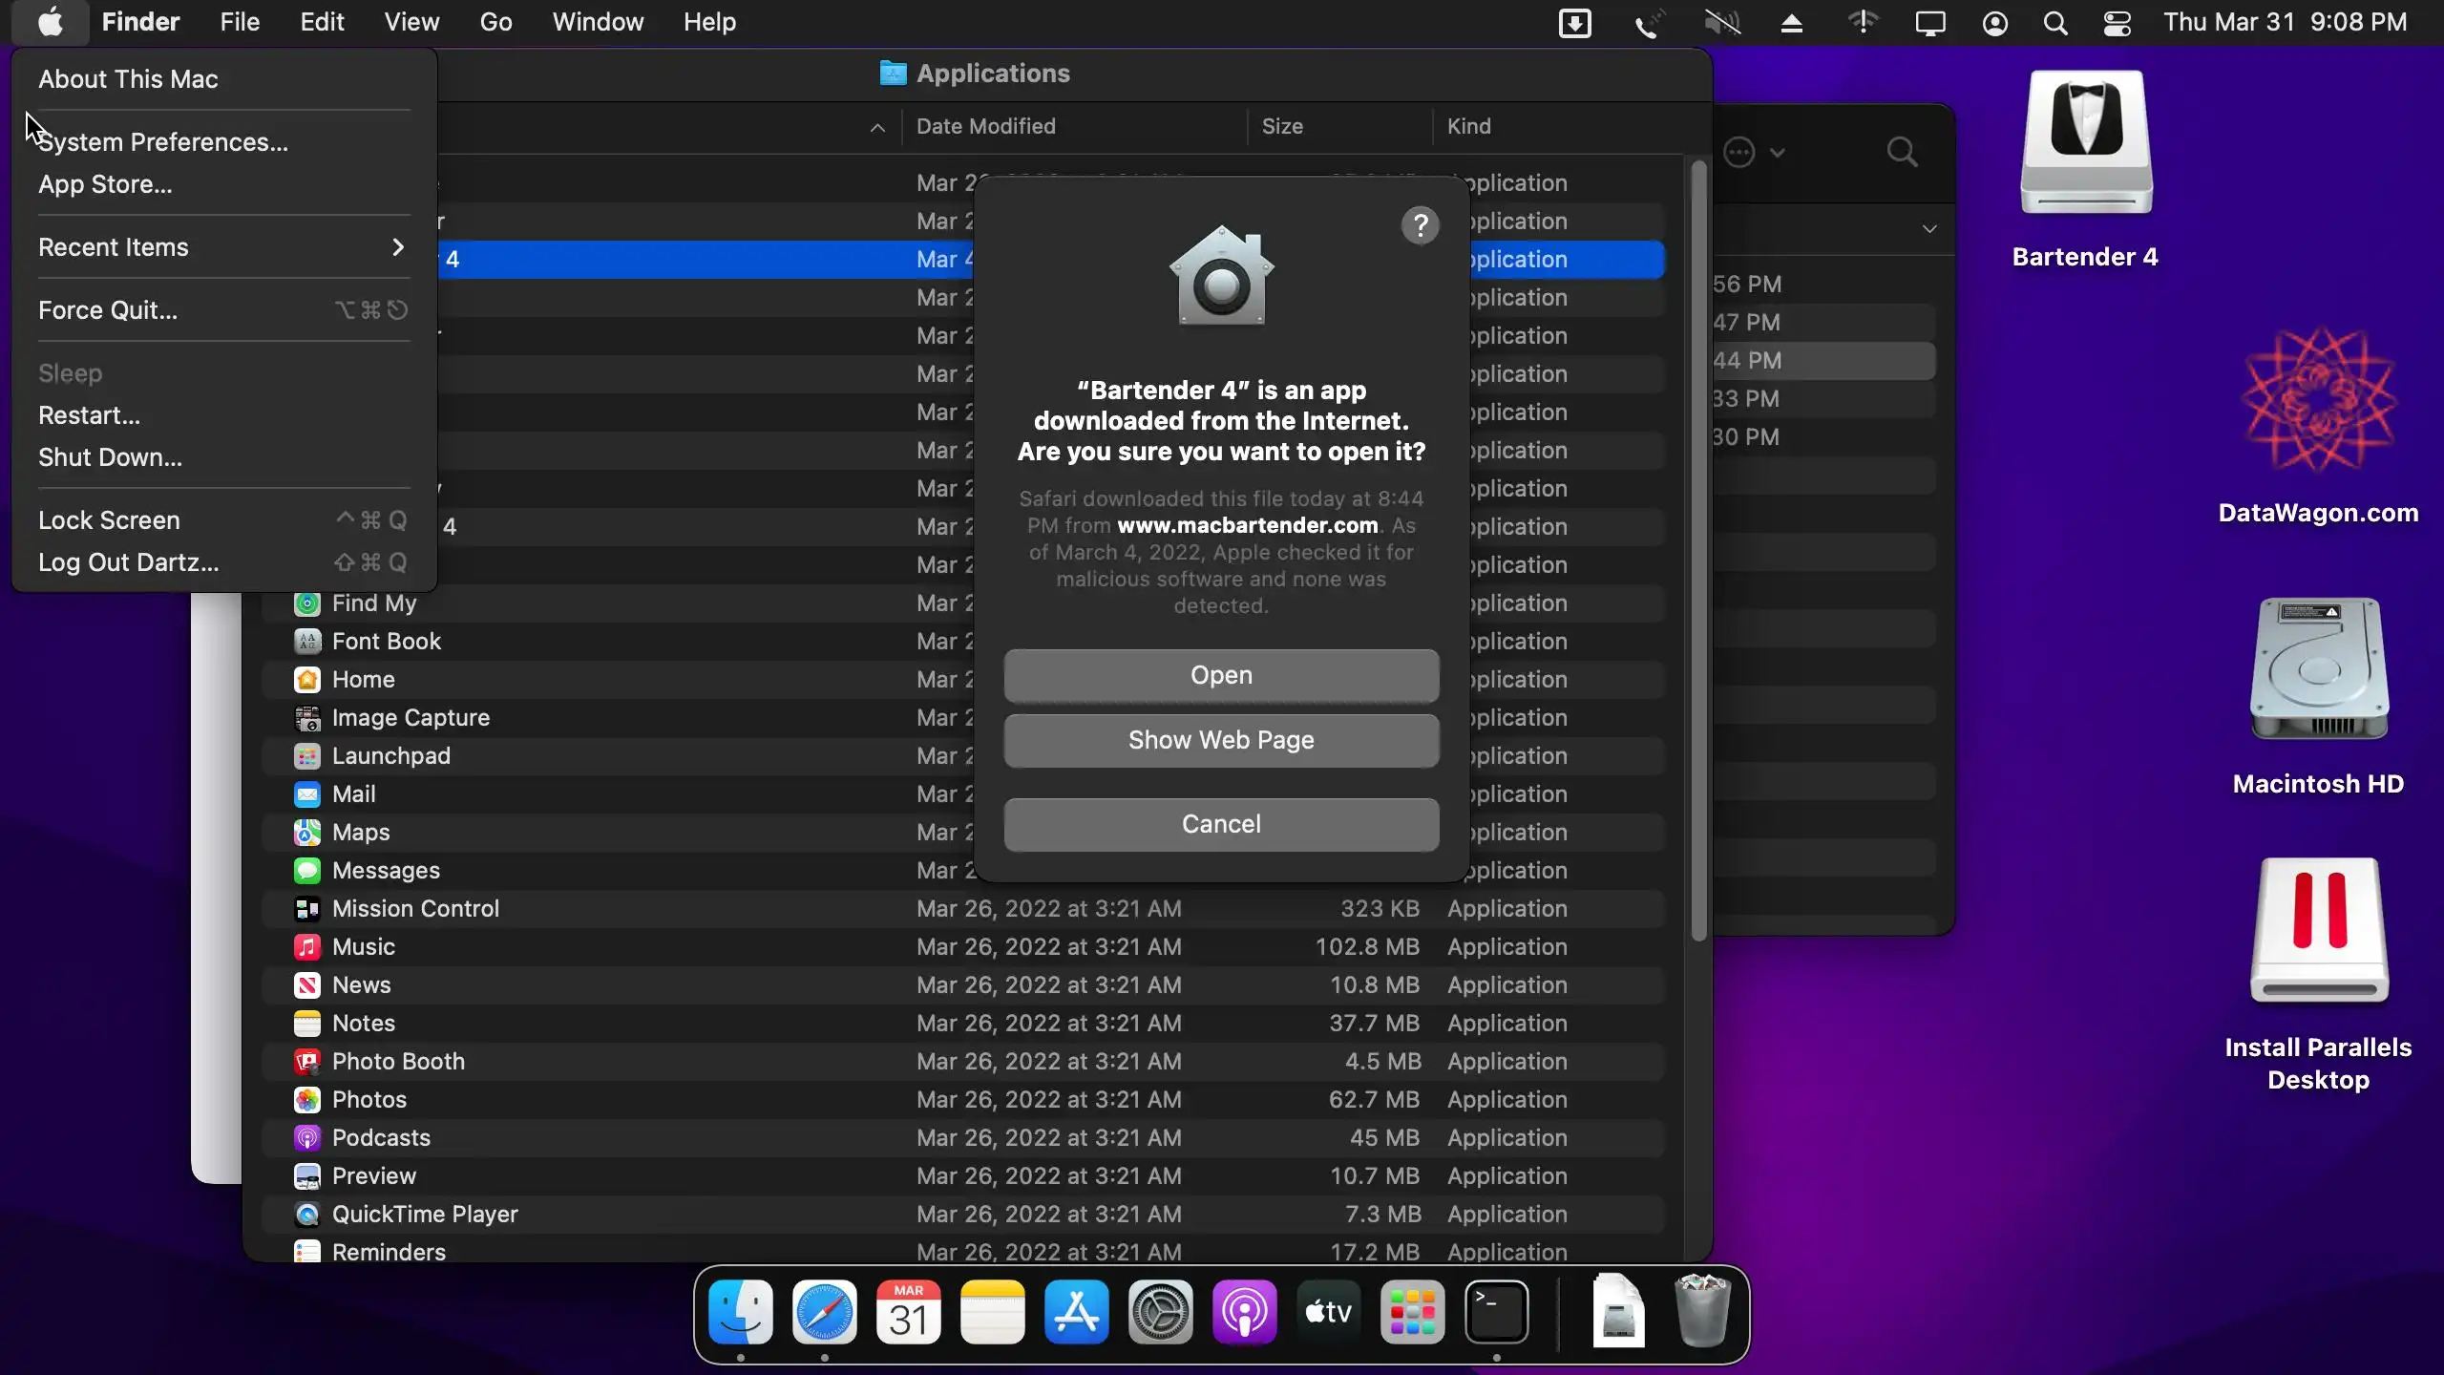Open the Go menu in the menu bar
2444x1375 pixels.
(495, 22)
